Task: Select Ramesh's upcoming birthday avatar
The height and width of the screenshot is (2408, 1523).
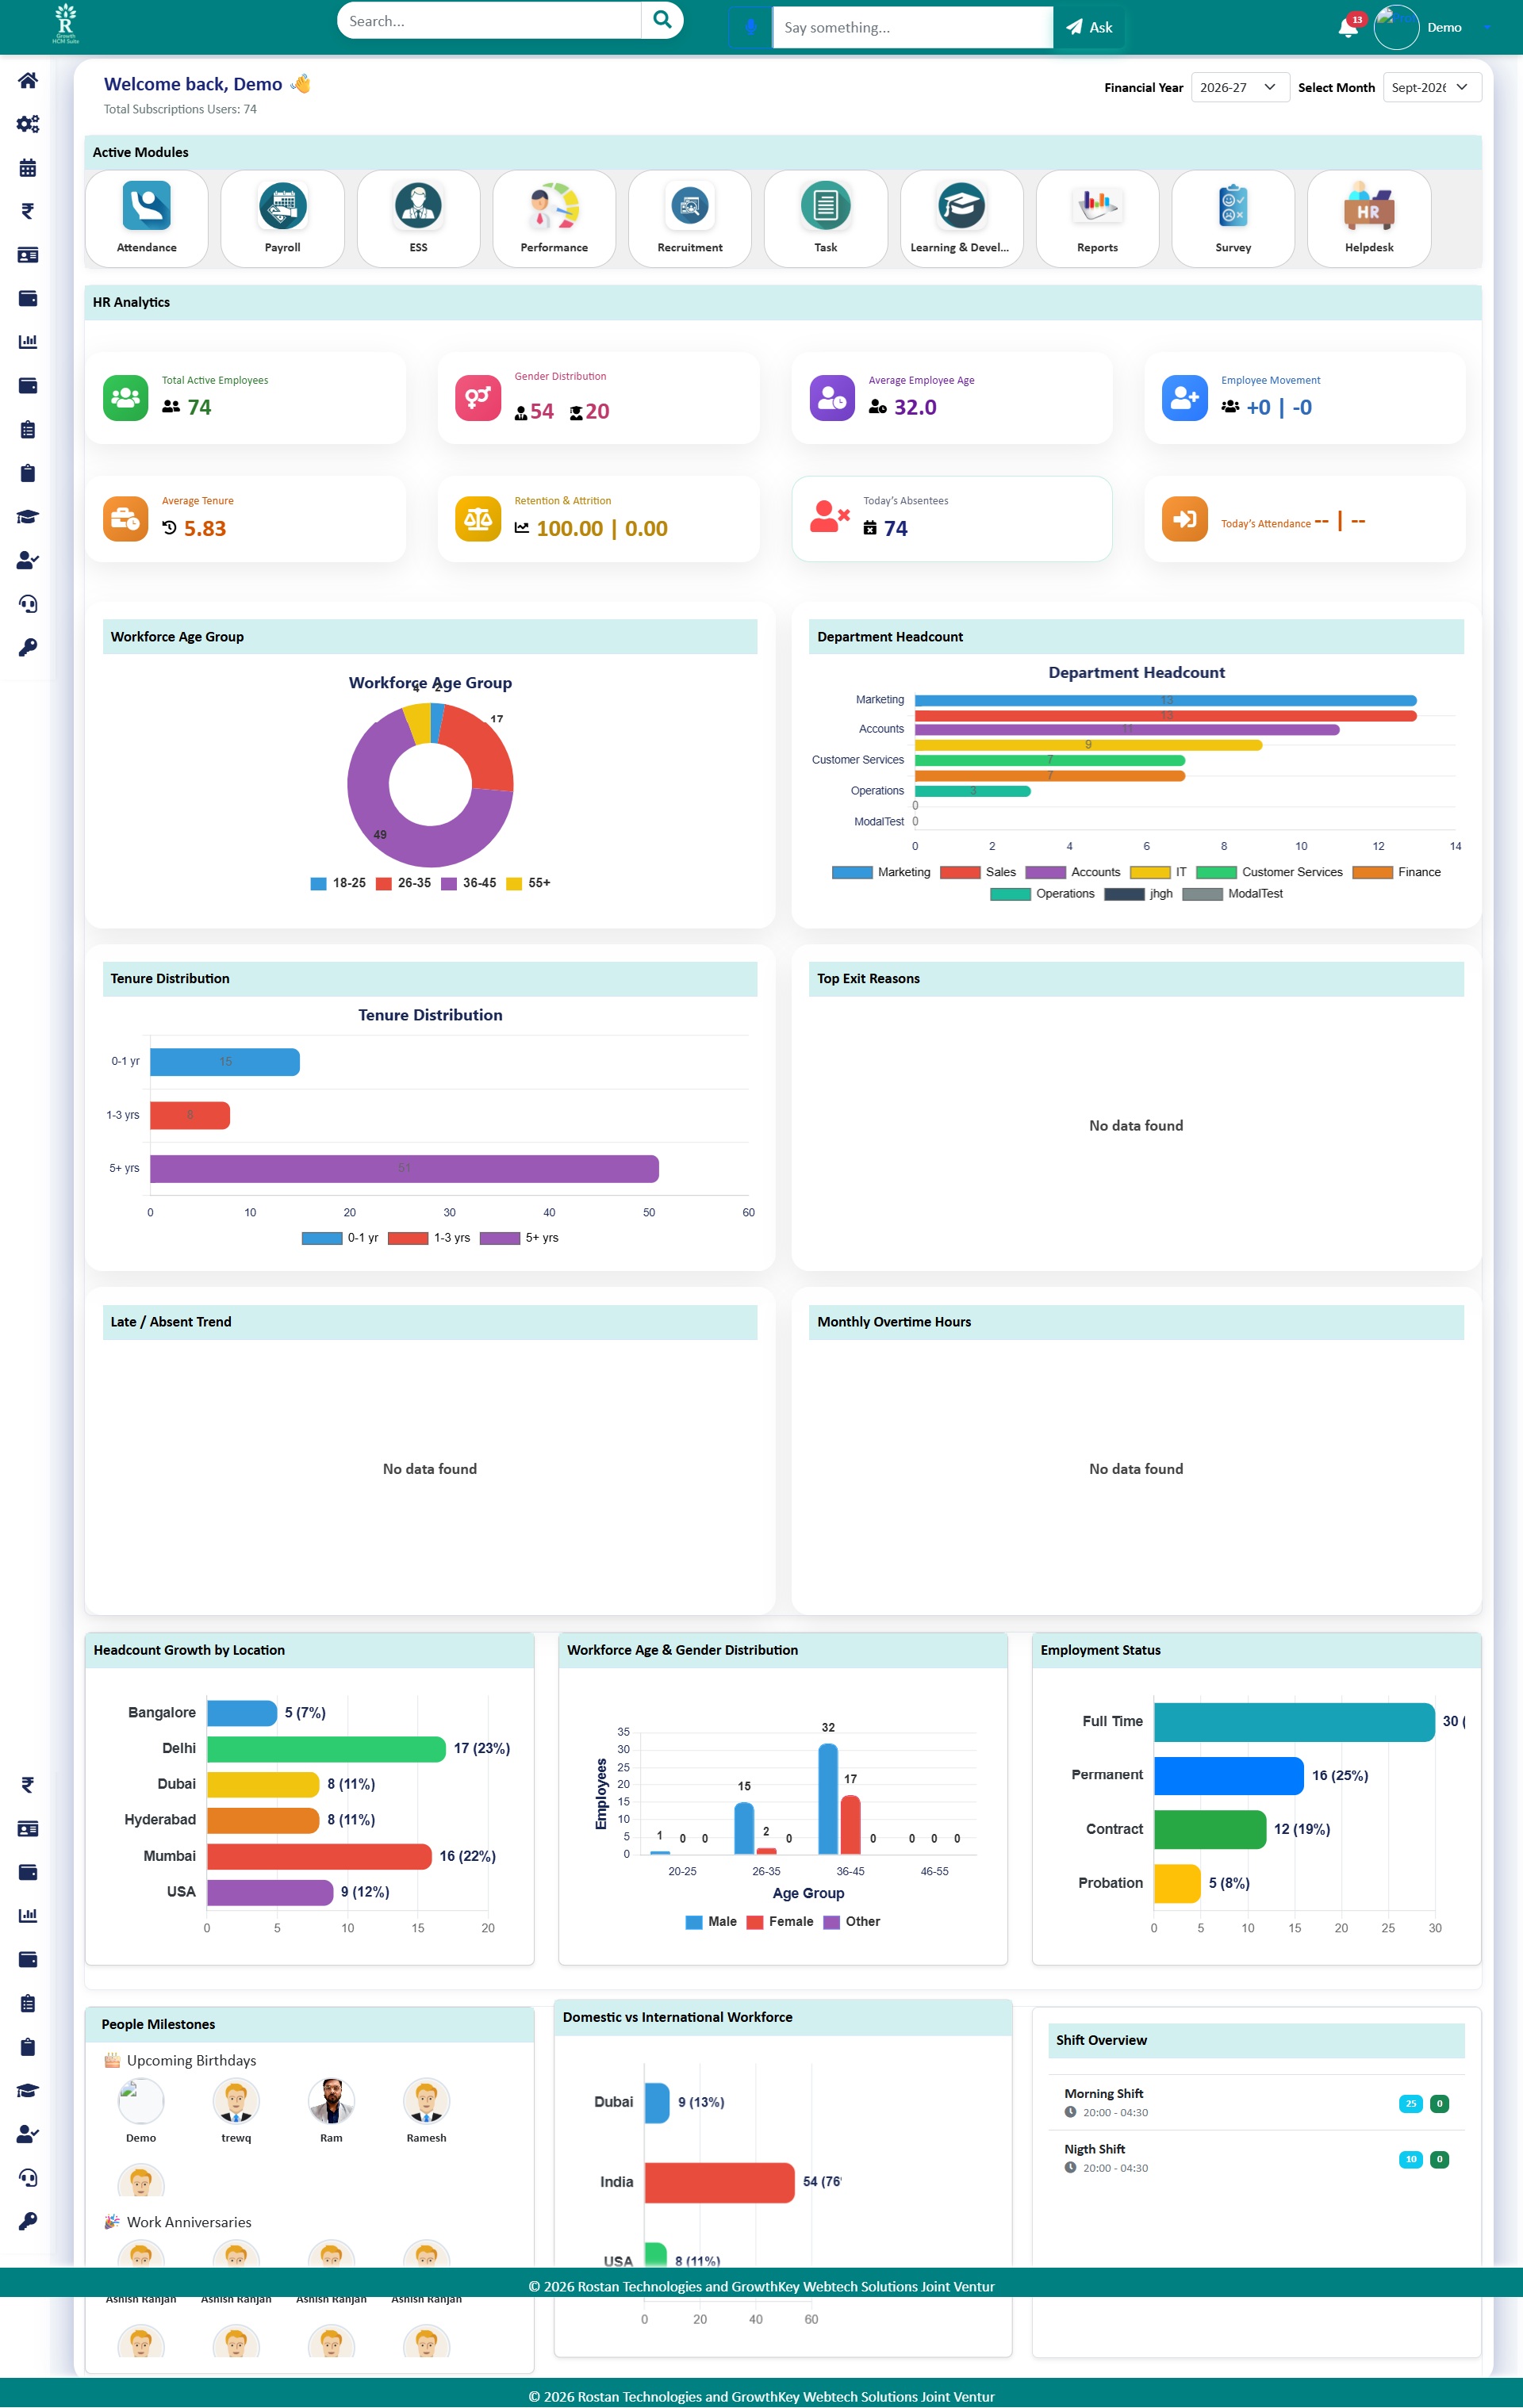Action: pyautogui.click(x=426, y=2101)
